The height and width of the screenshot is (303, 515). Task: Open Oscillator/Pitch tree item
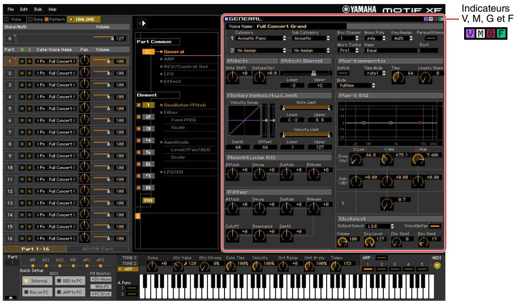(x=185, y=105)
